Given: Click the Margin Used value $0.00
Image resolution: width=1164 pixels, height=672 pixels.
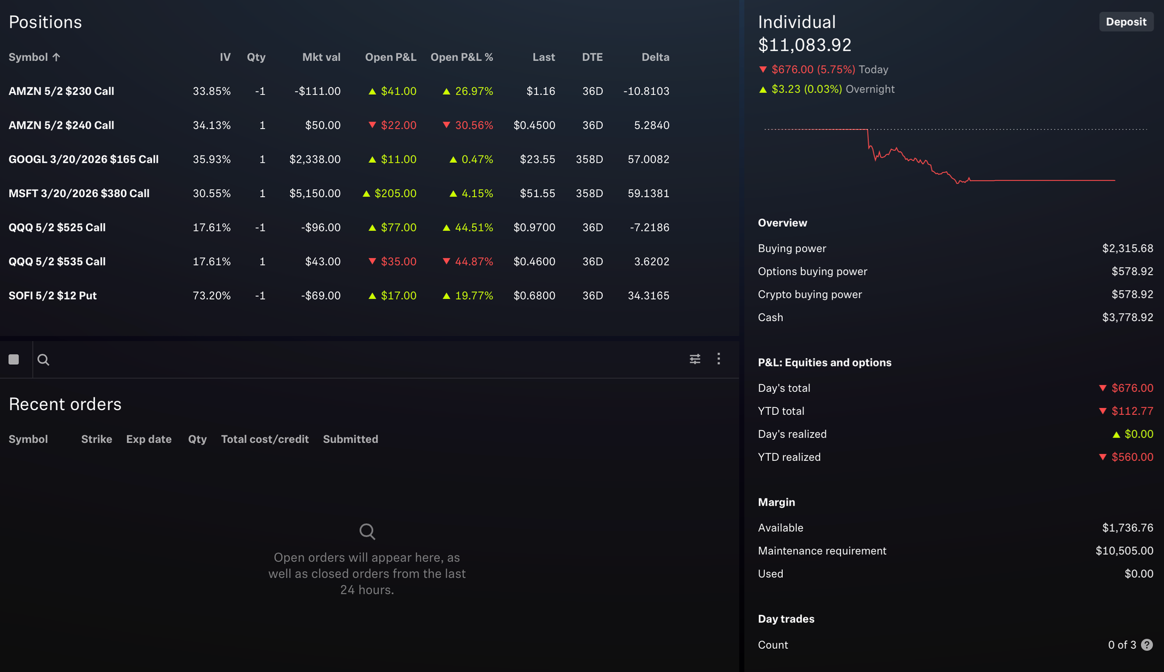Looking at the screenshot, I should [x=1139, y=574].
